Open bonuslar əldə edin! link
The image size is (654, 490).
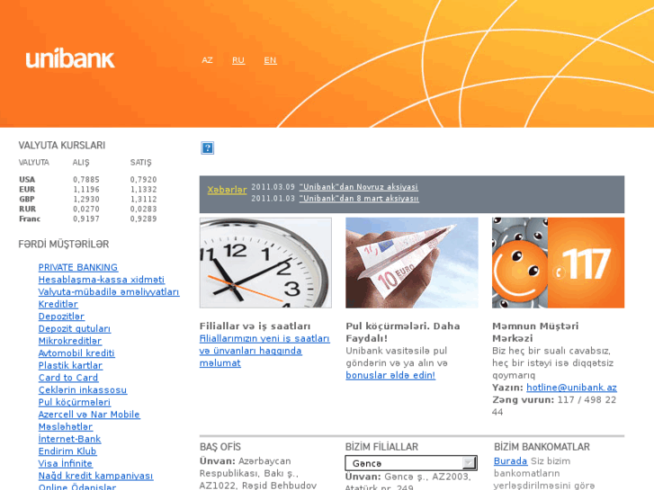[x=390, y=375]
